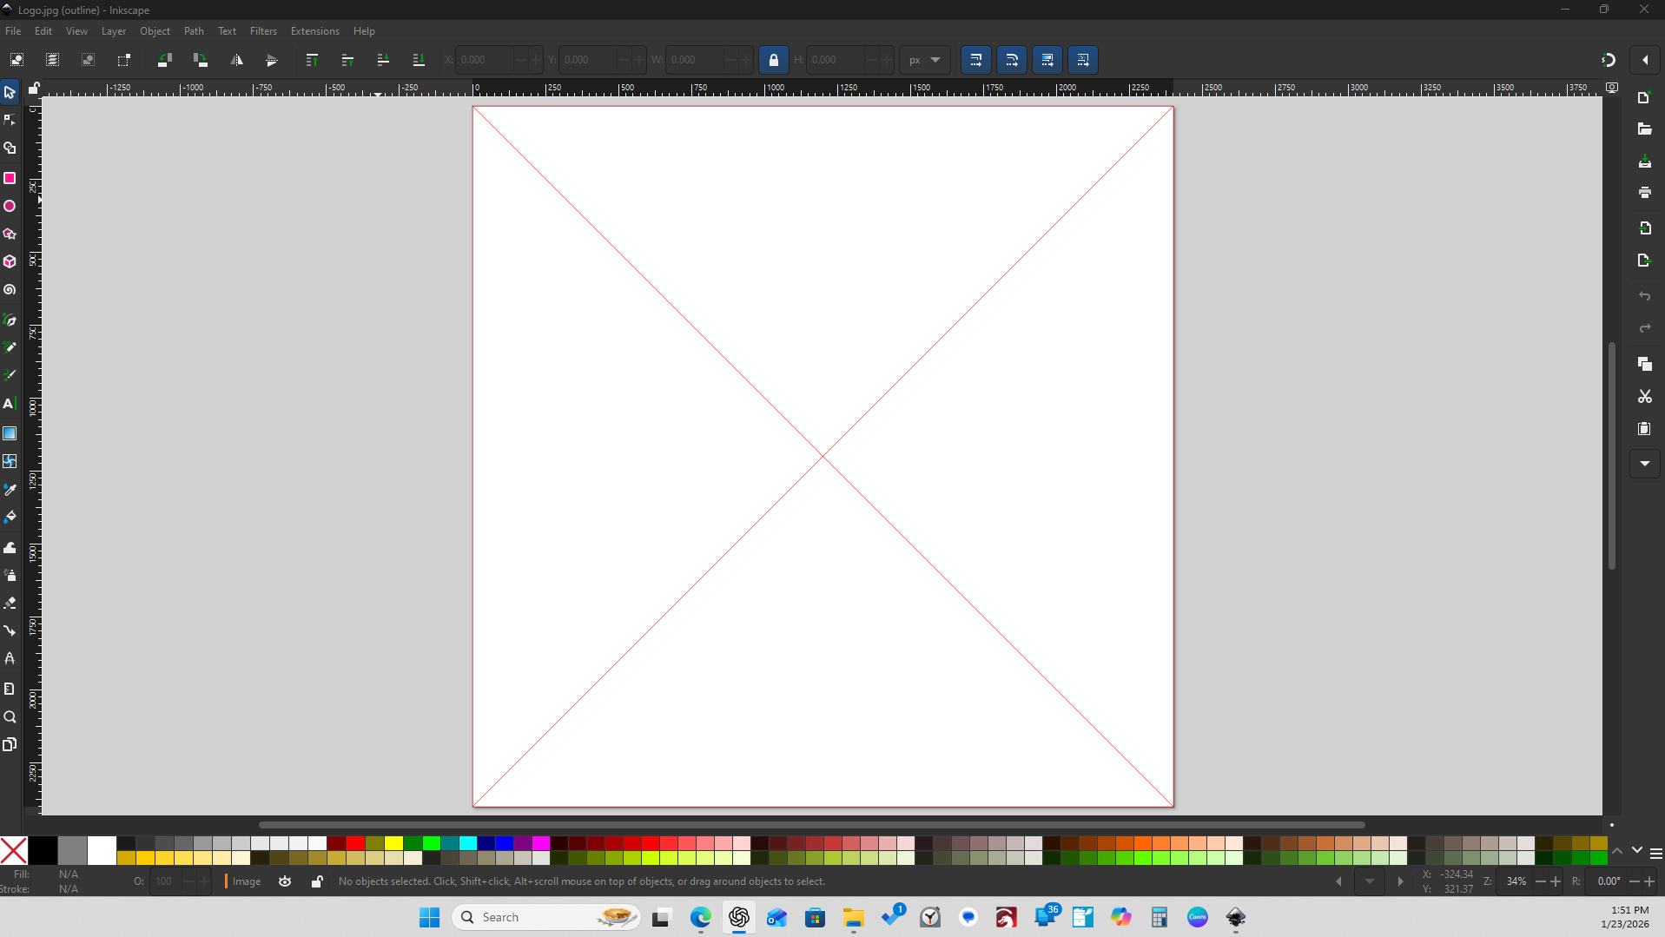Choose the Node edit tool
Viewport: 1665px width, 937px height.
click(10, 121)
